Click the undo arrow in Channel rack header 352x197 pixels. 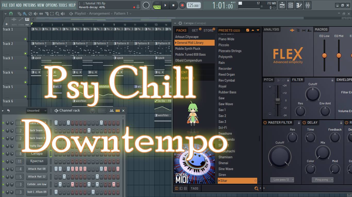8,111
